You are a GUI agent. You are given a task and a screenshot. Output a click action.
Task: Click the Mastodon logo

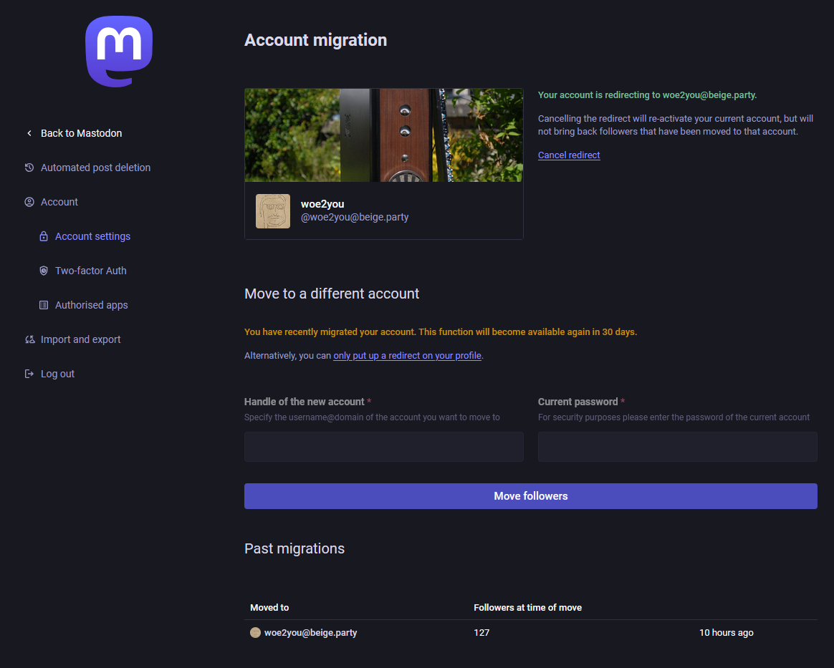click(x=119, y=52)
